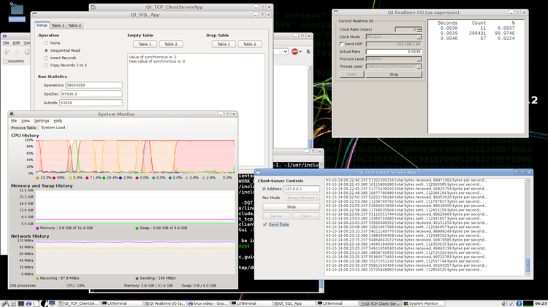Click the penguin icon in the taskbar
548x307 pixels.
[44, 303]
